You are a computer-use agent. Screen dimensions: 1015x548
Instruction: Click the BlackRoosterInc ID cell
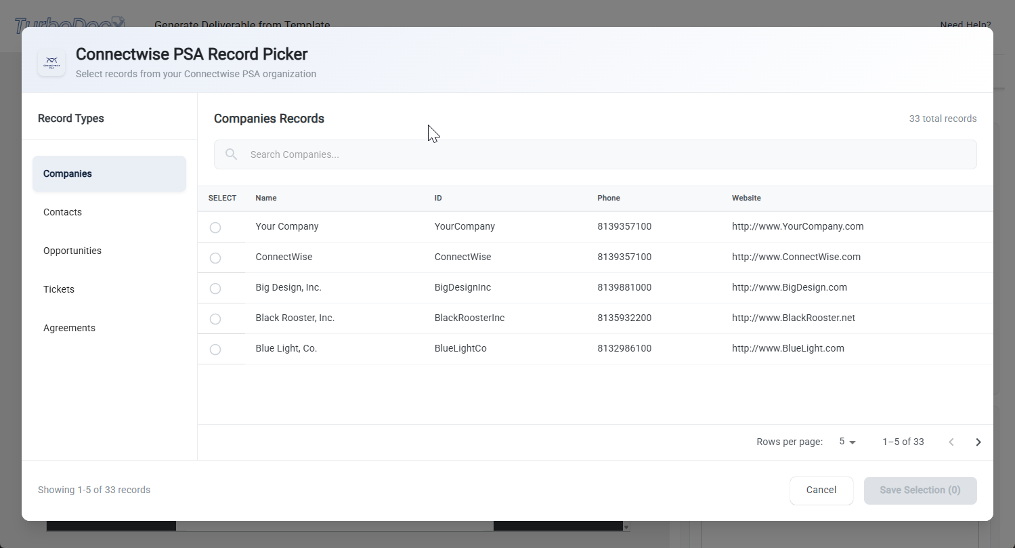point(469,318)
